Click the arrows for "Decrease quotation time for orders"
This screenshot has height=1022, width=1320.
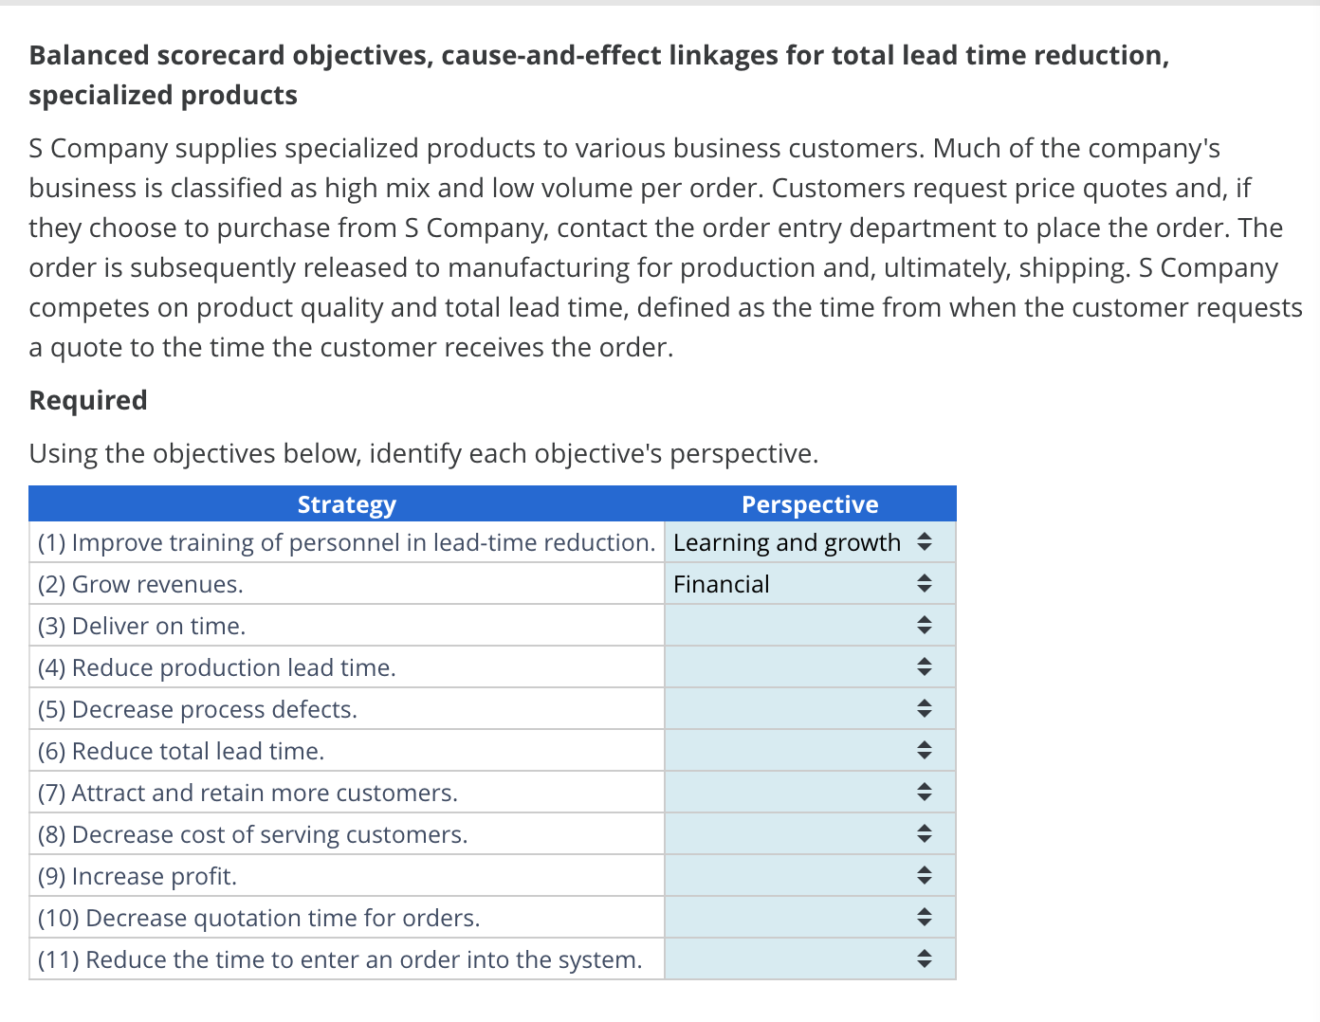point(924,917)
